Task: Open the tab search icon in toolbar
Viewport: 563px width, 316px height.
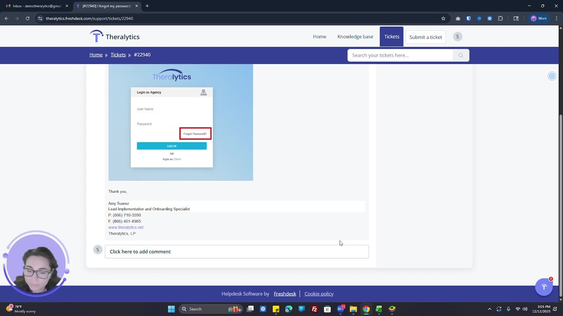Action: [x=516, y=18]
